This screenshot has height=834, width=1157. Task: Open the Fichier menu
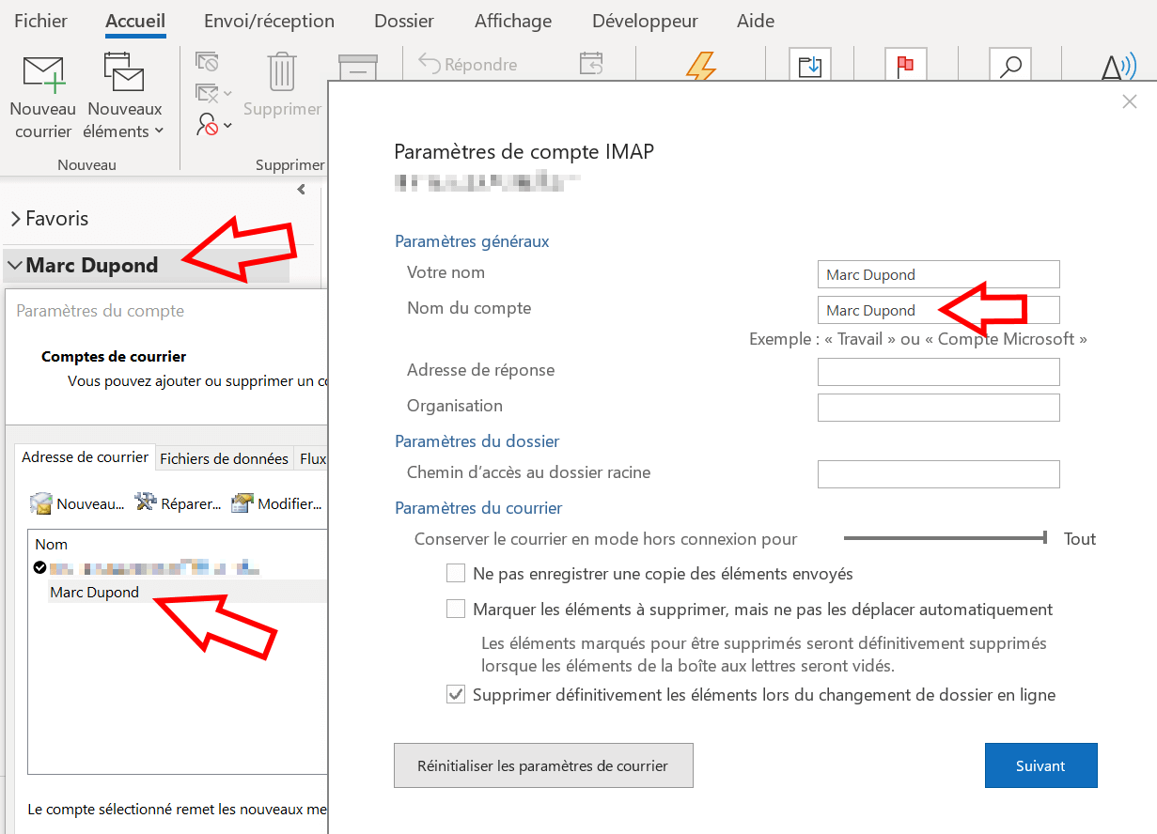point(40,21)
